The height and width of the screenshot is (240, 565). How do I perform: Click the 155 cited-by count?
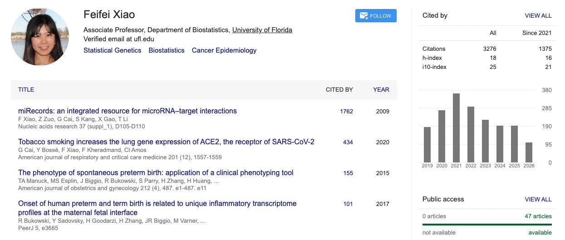pos(348,173)
